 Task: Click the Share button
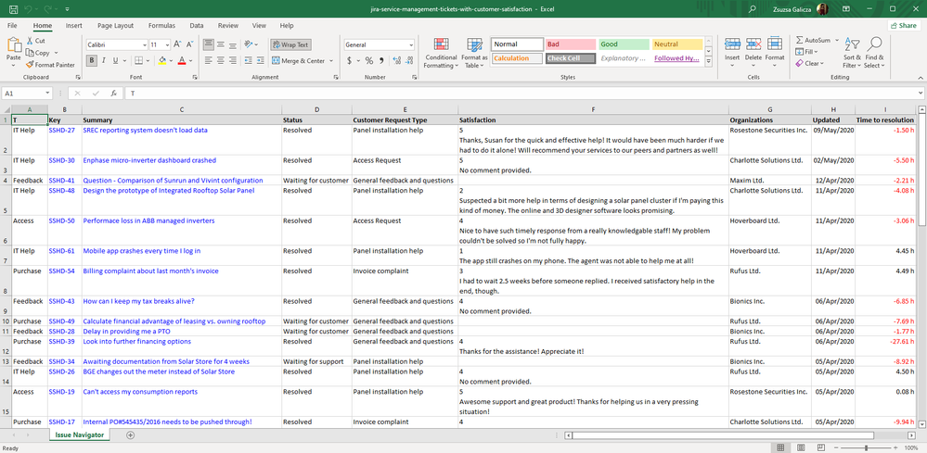tap(902, 25)
